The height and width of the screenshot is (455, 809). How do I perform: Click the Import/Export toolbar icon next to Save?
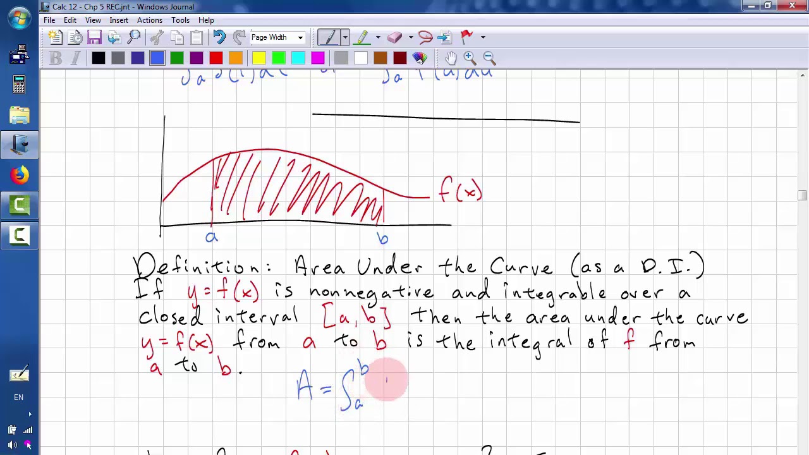point(114,37)
